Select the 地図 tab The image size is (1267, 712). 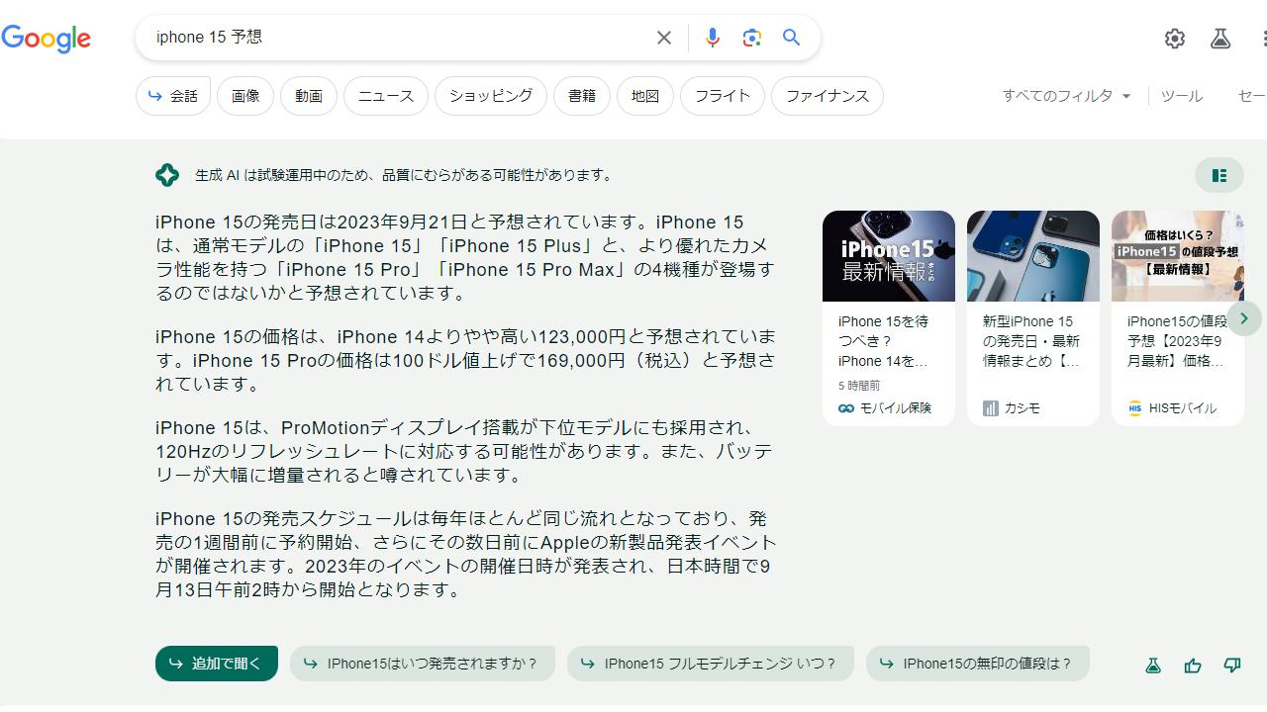point(645,96)
